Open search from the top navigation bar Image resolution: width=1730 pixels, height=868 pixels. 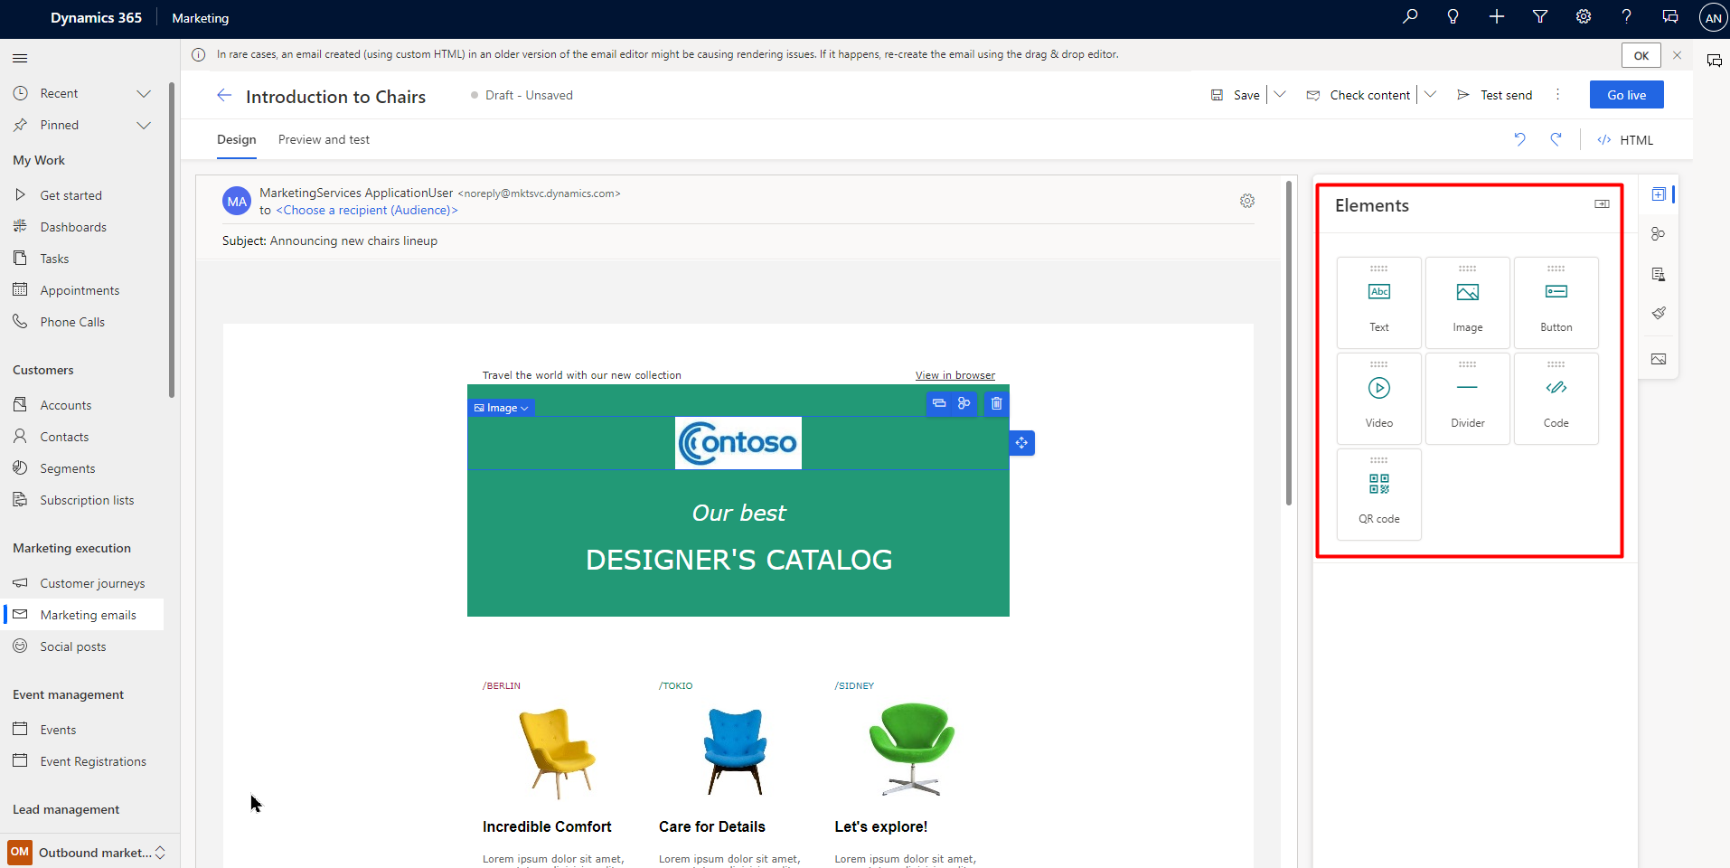[x=1410, y=16]
